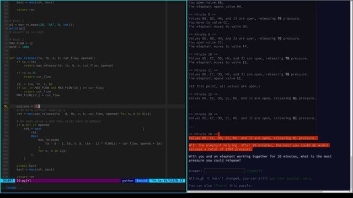The height and width of the screenshot is (198, 353).
Task: Click the 'best = 1000' line
Action: point(19,47)
